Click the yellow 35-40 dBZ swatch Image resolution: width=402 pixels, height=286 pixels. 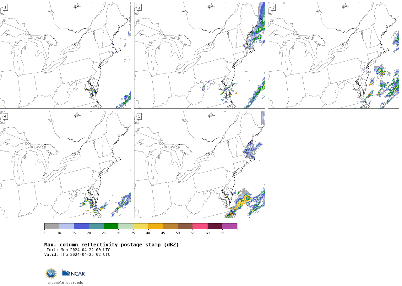point(141,226)
